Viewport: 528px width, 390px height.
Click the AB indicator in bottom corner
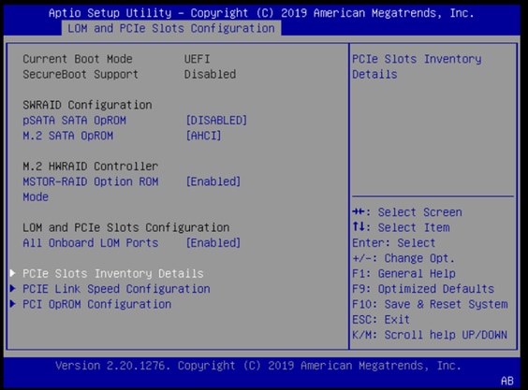pos(507,381)
